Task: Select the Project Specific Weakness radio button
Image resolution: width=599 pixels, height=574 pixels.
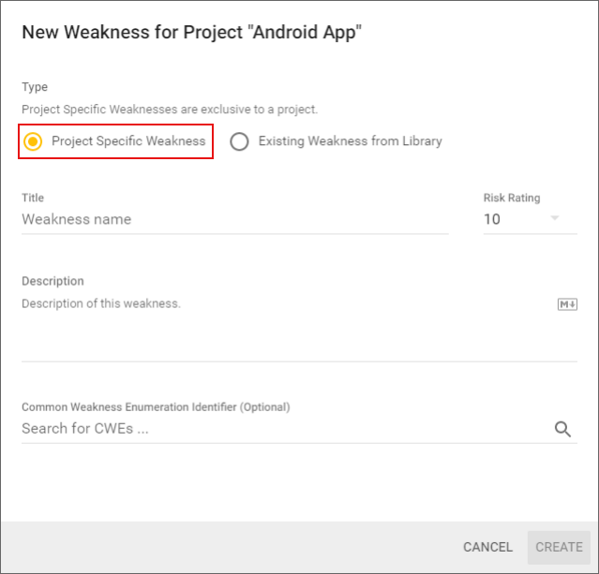Action: click(34, 141)
